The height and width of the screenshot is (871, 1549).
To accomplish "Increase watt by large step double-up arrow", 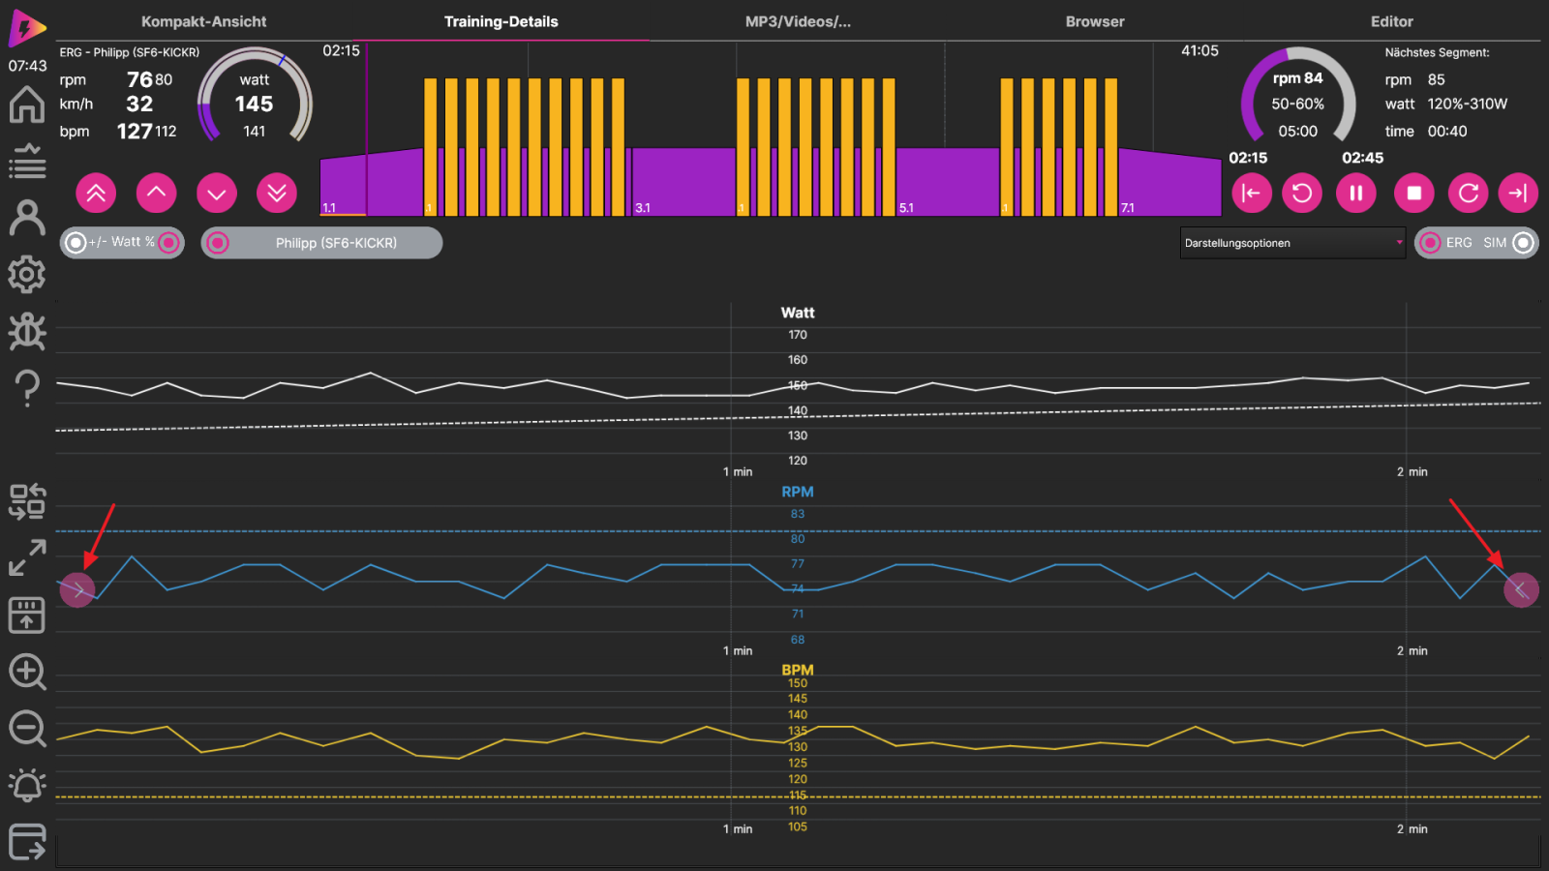I will pyautogui.click(x=96, y=194).
